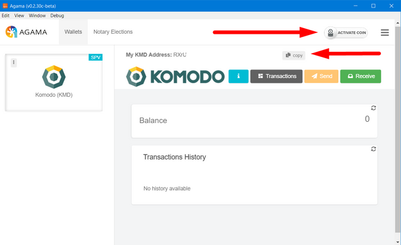This screenshot has width=401, height=245.
Task: Click the scrollbar up arrow
Action: [x=398, y=22]
